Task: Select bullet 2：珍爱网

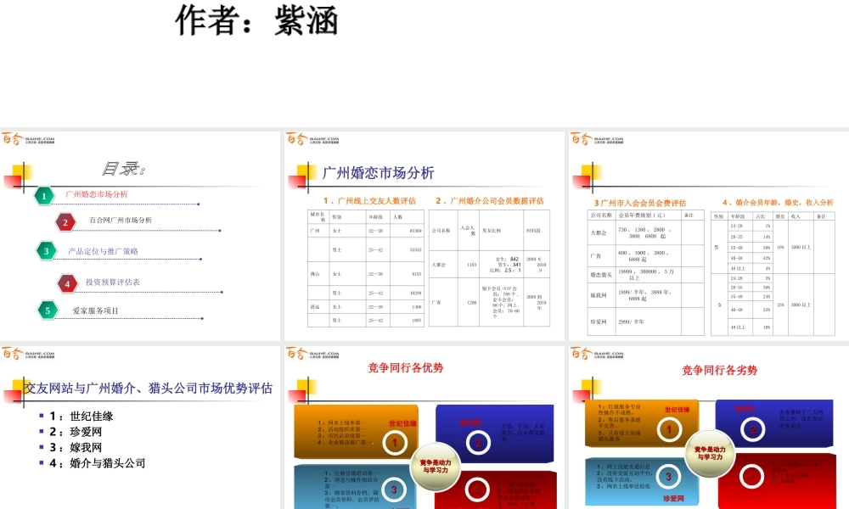Action: [x=76, y=432]
